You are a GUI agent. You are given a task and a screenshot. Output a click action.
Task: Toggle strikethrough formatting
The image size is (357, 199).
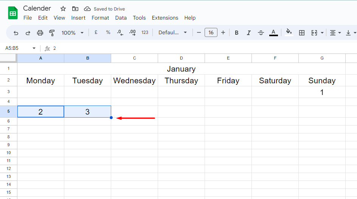tap(261, 33)
